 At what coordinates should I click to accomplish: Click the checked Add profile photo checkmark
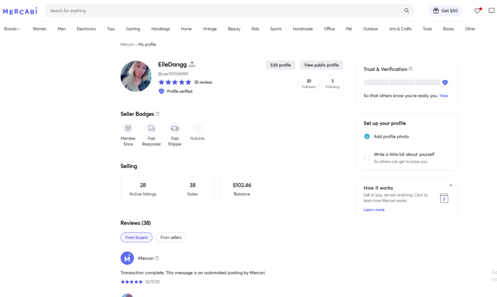pos(367,137)
